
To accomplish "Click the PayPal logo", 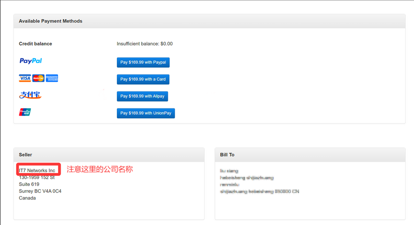I will tap(30, 61).
